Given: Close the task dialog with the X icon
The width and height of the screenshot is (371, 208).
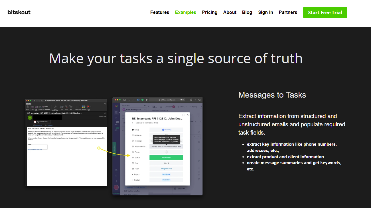Looking at the screenshot, I should click(188, 115).
